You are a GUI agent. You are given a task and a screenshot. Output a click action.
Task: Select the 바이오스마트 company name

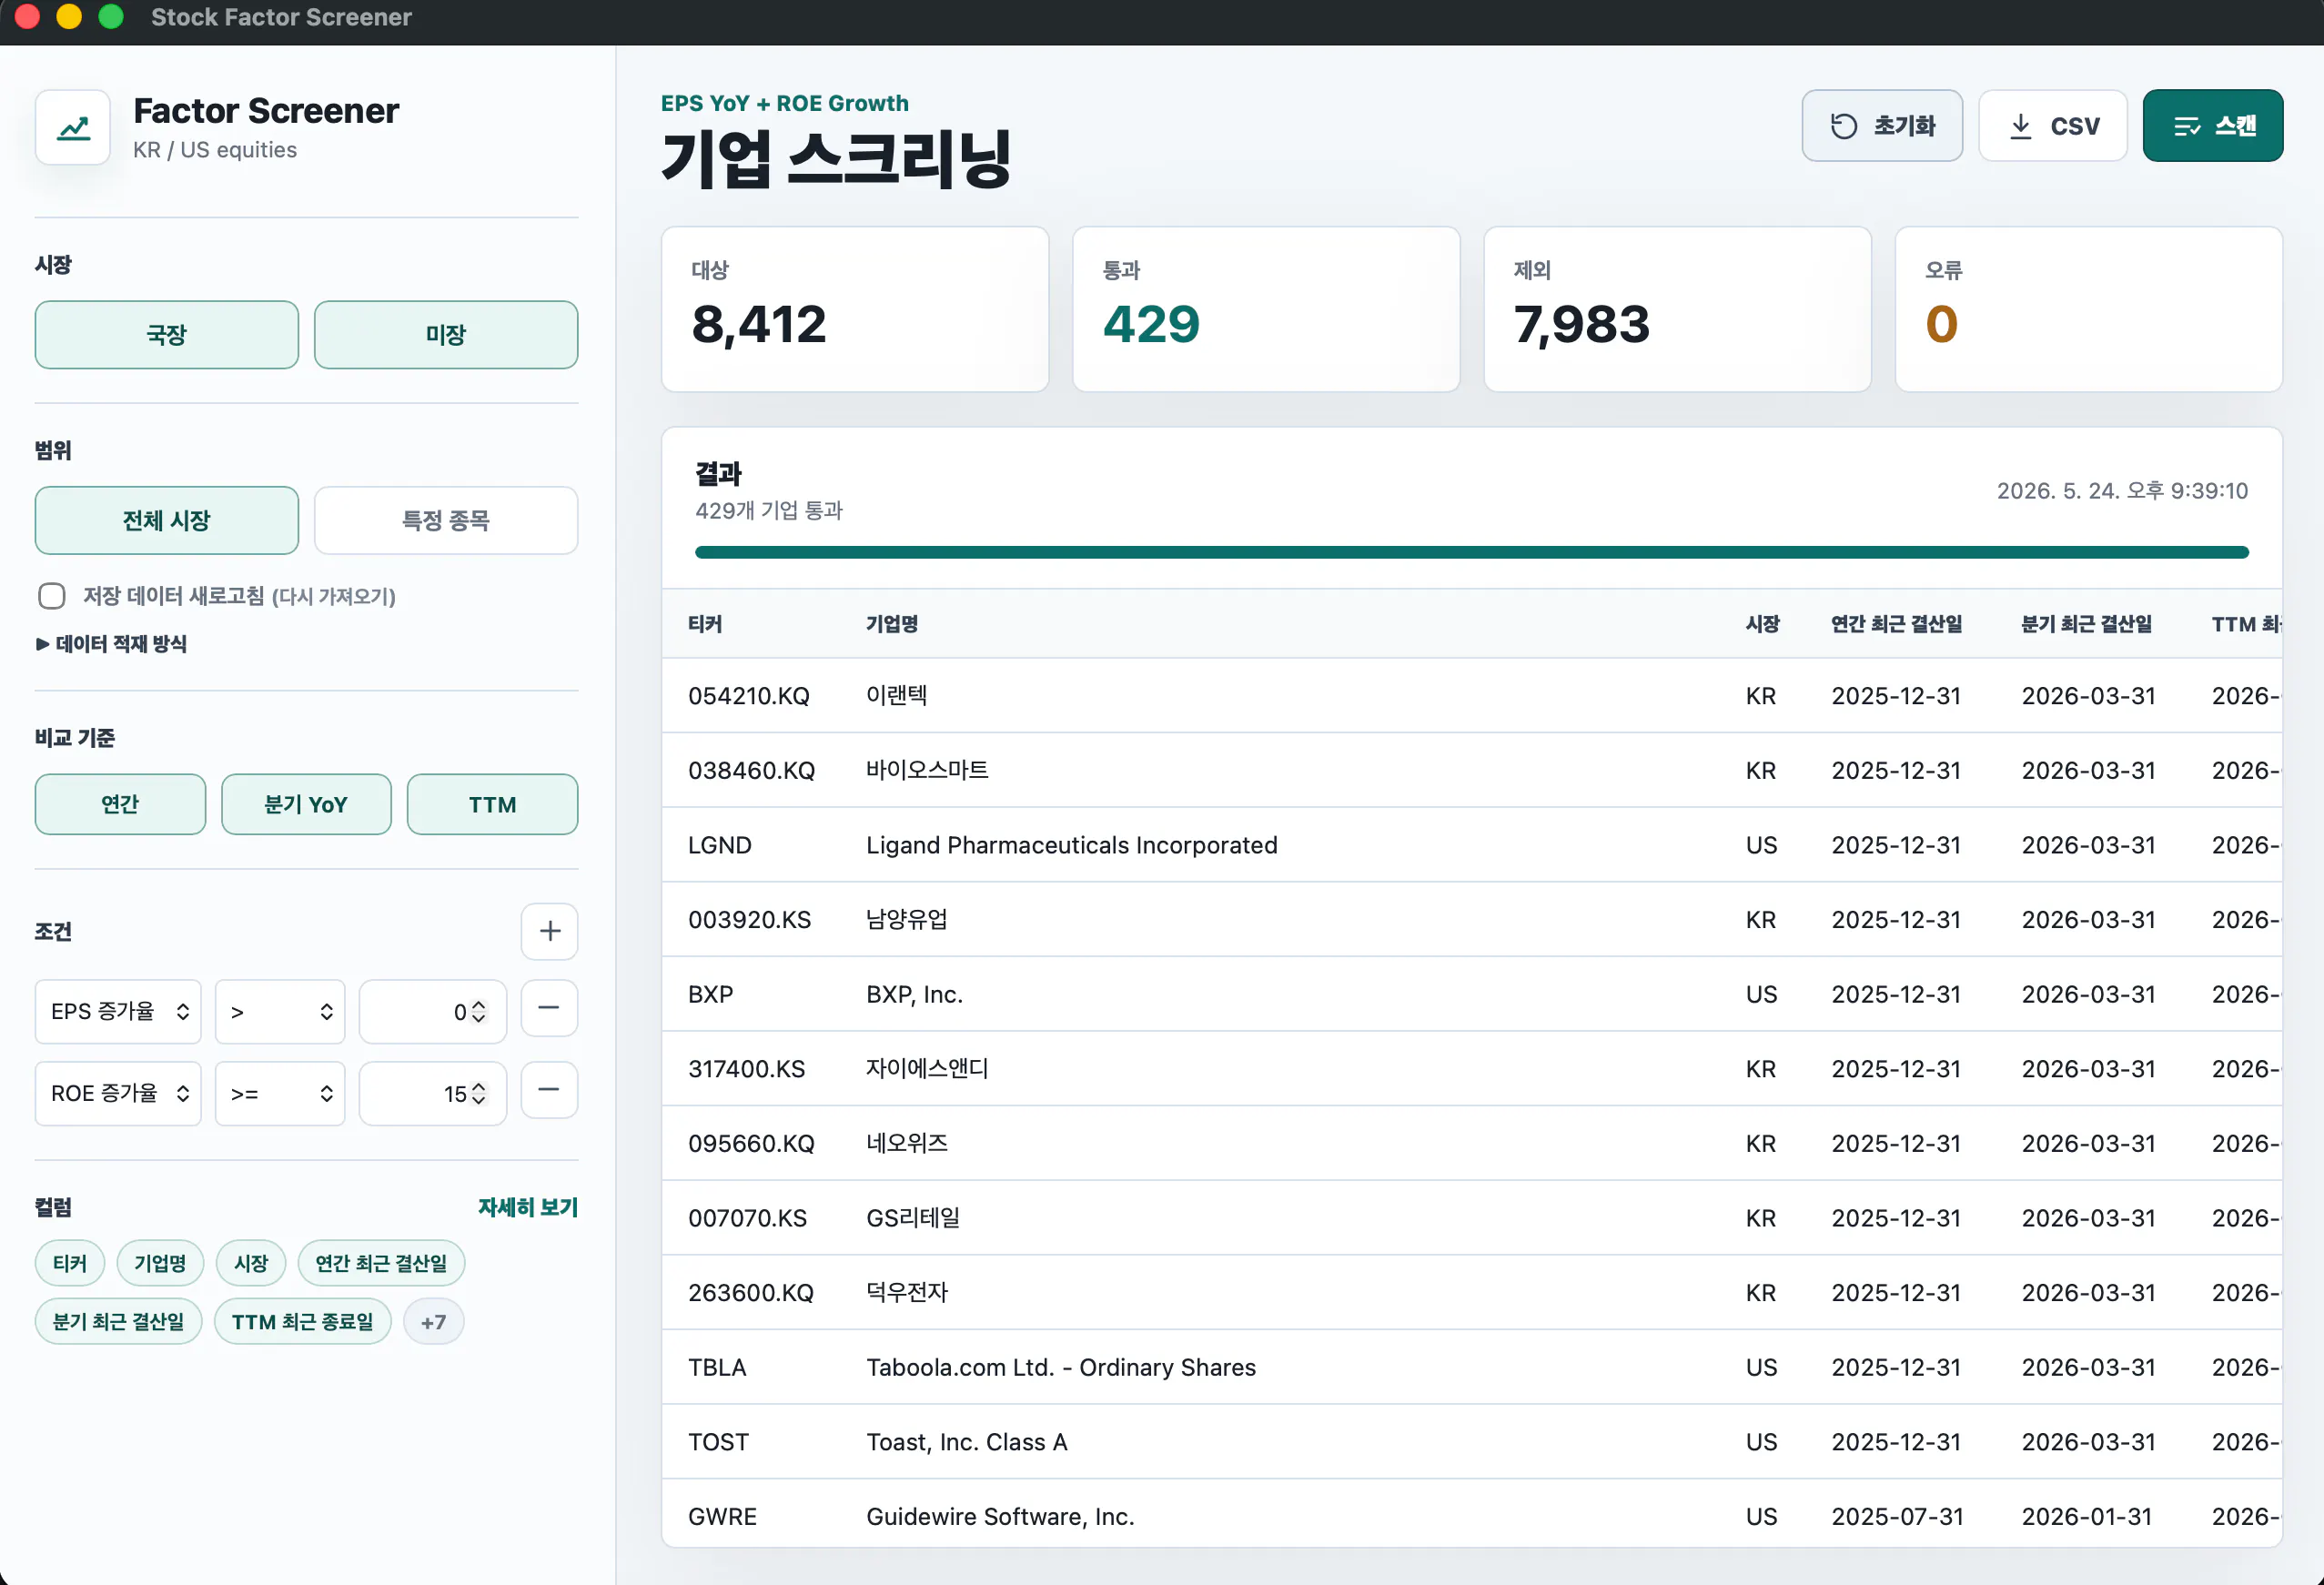927,771
